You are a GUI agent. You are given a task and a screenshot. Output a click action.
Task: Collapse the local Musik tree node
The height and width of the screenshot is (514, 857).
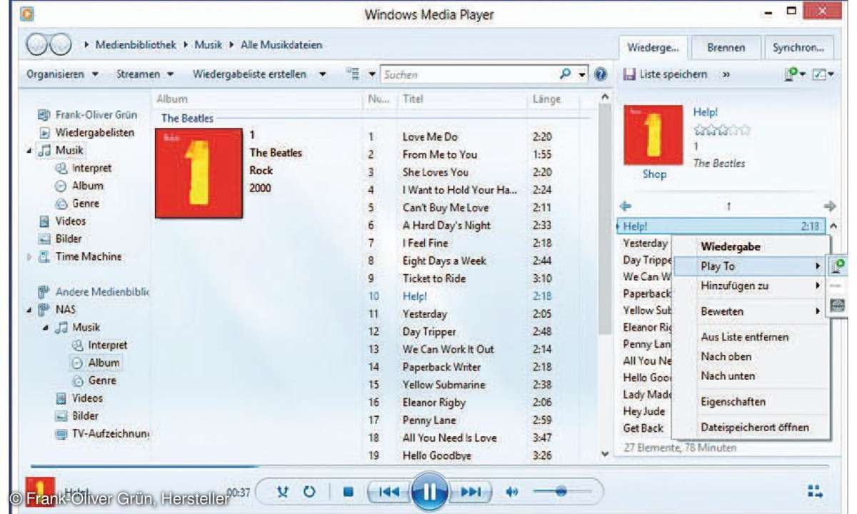(29, 151)
